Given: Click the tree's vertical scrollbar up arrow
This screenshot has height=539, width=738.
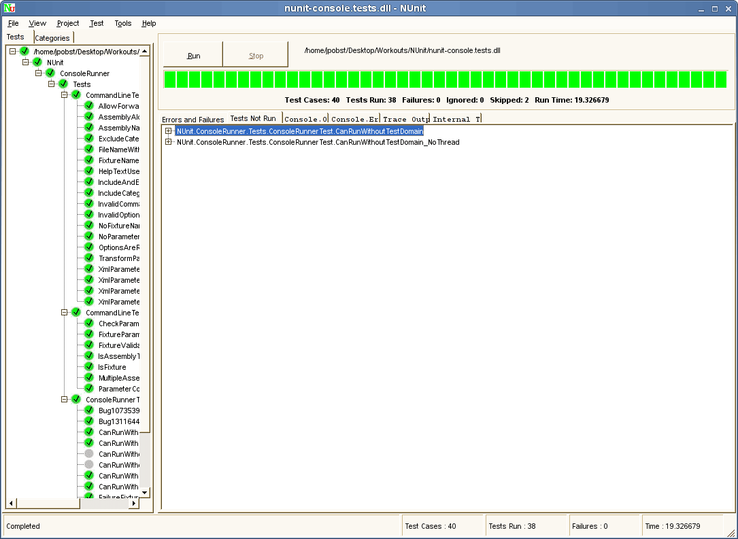Looking at the screenshot, I should click(144, 51).
